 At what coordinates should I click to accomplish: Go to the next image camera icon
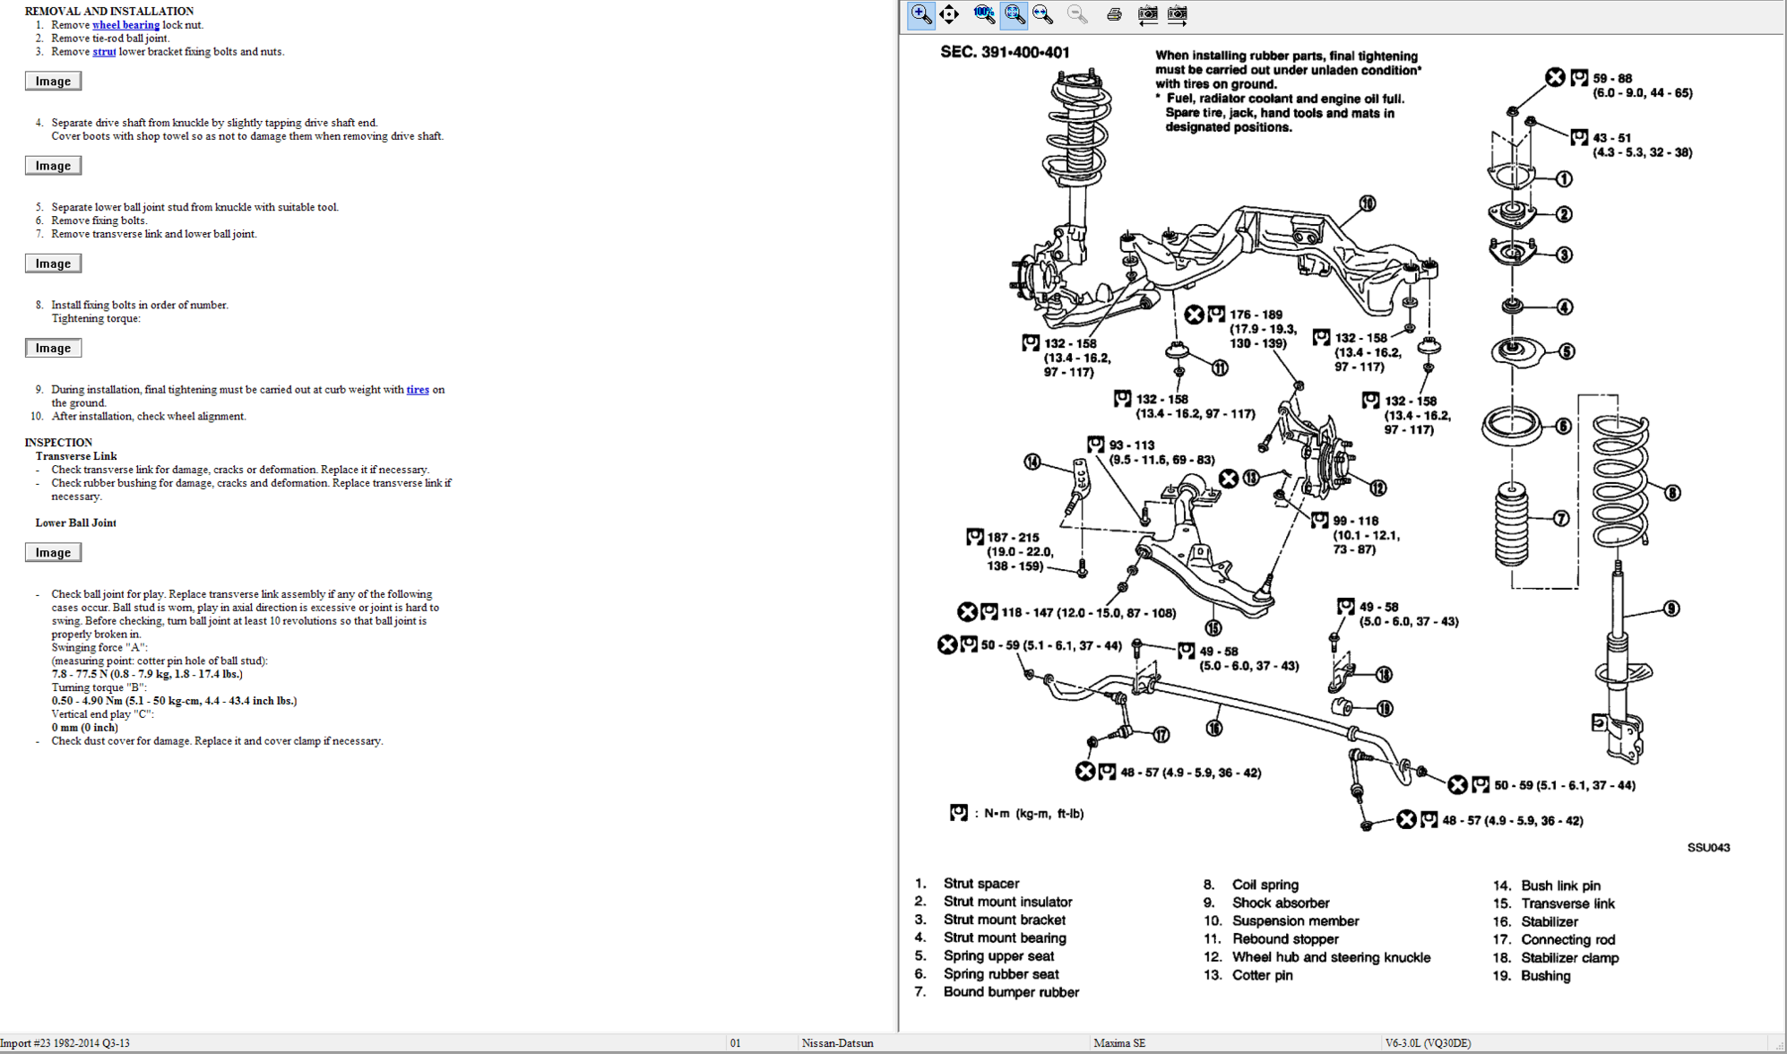(1178, 14)
